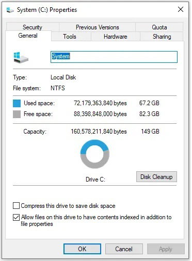Click the gray Free space color square
Viewport: 192px width, 261px height.
17,114
